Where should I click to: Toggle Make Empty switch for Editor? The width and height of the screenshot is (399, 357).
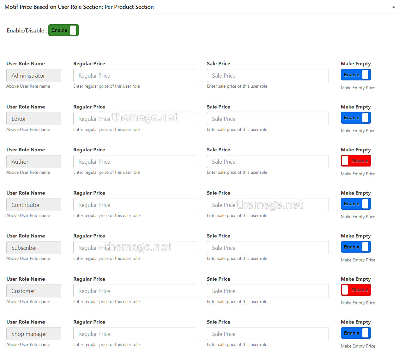point(356,118)
